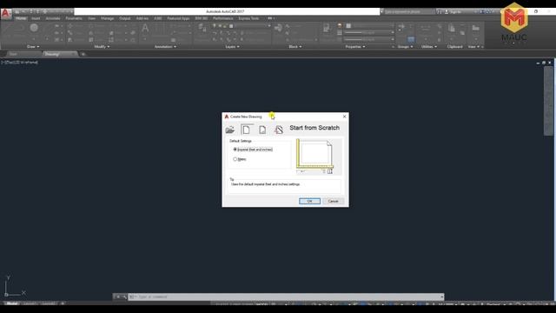The image size is (556, 313).
Task: Click the Base view icon in View panel
Action: tap(476, 28)
